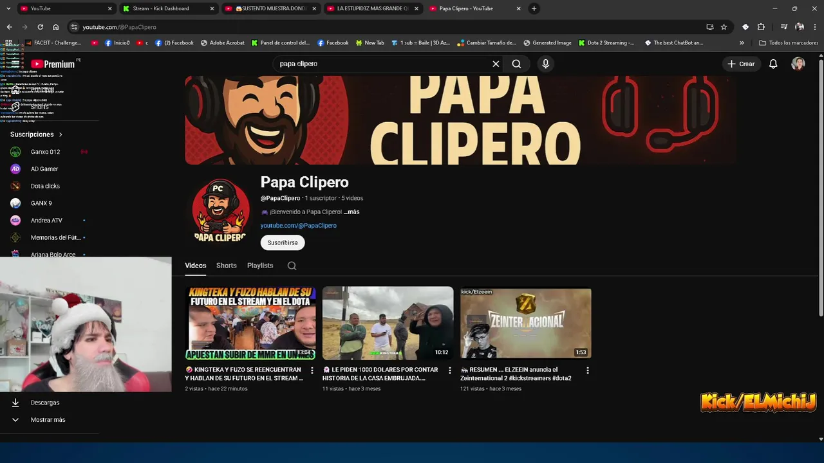This screenshot has width=824, height=463.
Task: Bookmark this page with the star icon
Action: pyautogui.click(x=724, y=27)
